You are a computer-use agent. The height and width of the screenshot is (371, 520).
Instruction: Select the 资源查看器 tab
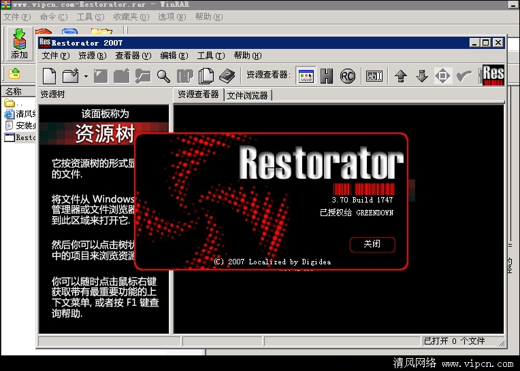pyautogui.click(x=198, y=94)
